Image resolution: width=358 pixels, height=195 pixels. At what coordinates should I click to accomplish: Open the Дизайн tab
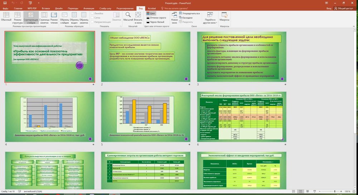[x=59, y=9]
